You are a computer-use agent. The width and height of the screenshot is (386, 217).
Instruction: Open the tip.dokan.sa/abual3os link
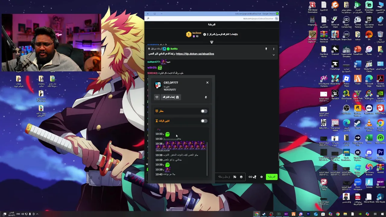tap(195, 54)
